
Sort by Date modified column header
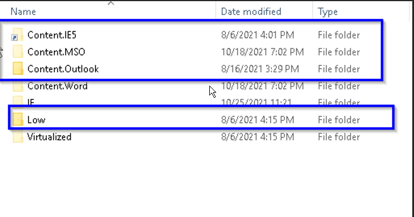click(251, 12)
